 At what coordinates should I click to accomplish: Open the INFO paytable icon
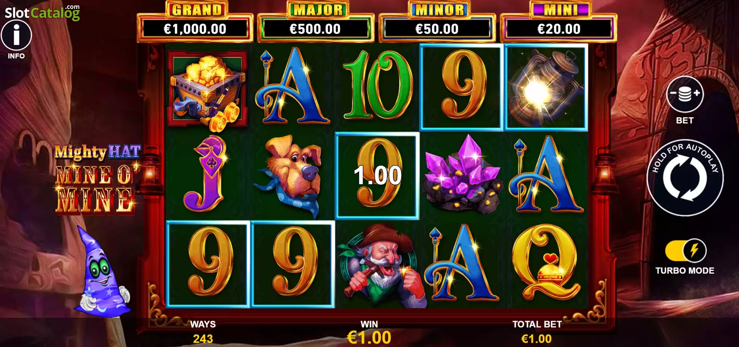click(x=16, y=36)
